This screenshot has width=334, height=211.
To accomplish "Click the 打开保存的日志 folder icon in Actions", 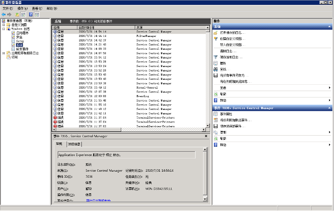I will coord(216,33).
